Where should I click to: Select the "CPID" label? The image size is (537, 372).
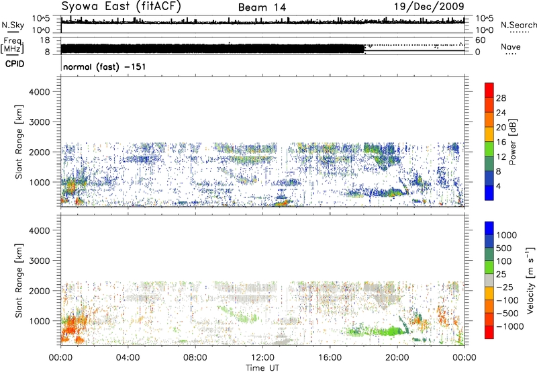(x=15, y=64)
